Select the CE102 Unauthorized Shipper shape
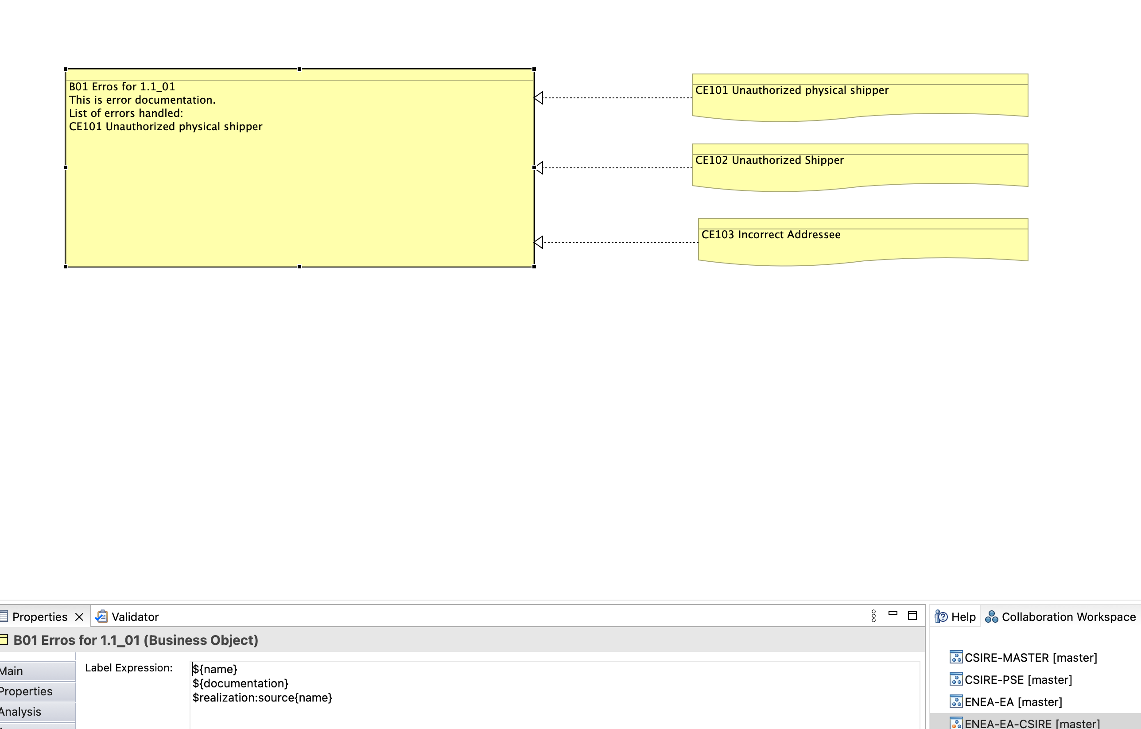Image resolution: width=1141 pixels, height=729 pixels. pos(860,167)
